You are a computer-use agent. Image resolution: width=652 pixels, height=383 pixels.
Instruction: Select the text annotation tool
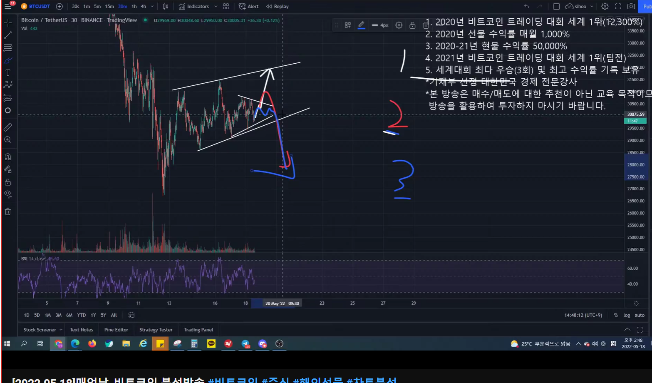[x=8, y=73]
